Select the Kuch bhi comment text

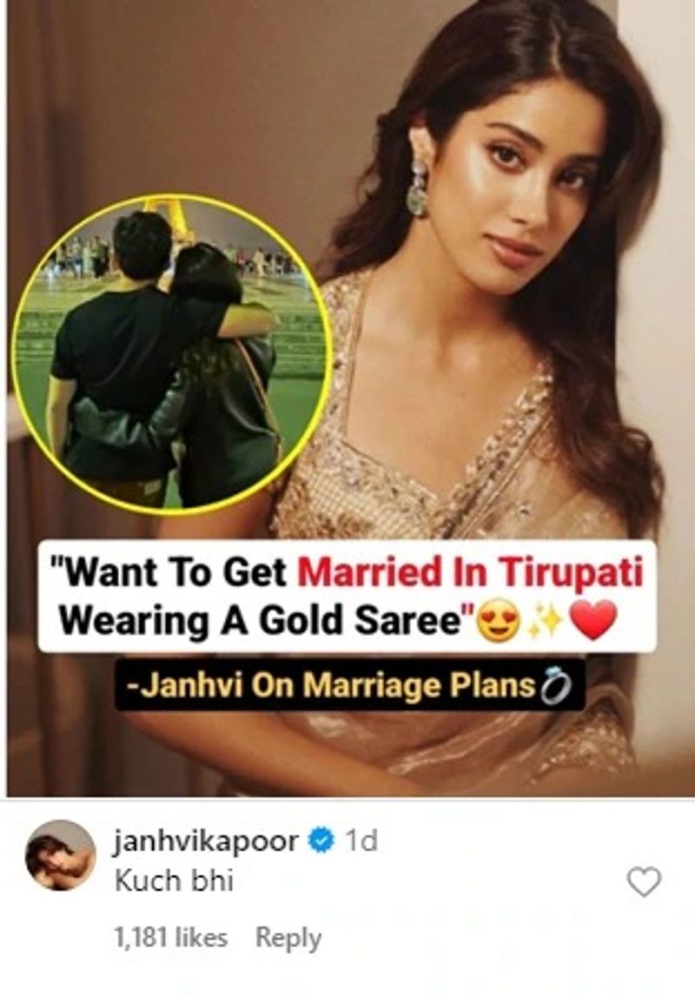tap(174, 880)
